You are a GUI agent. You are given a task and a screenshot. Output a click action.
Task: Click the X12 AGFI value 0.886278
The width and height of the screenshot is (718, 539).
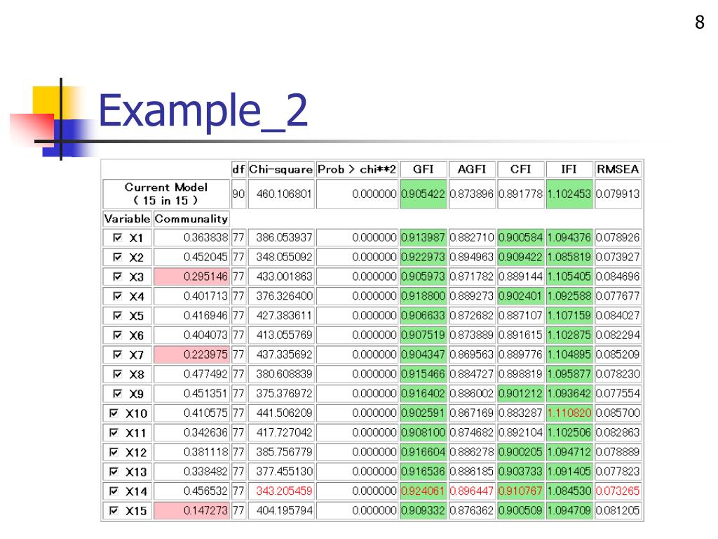pos(472,452)
